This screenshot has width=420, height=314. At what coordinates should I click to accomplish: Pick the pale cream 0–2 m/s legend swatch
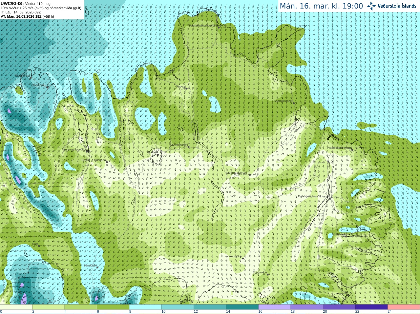pos(16,307)
